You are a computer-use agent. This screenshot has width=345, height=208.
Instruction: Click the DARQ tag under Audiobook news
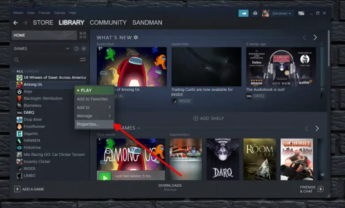[255, 96]
